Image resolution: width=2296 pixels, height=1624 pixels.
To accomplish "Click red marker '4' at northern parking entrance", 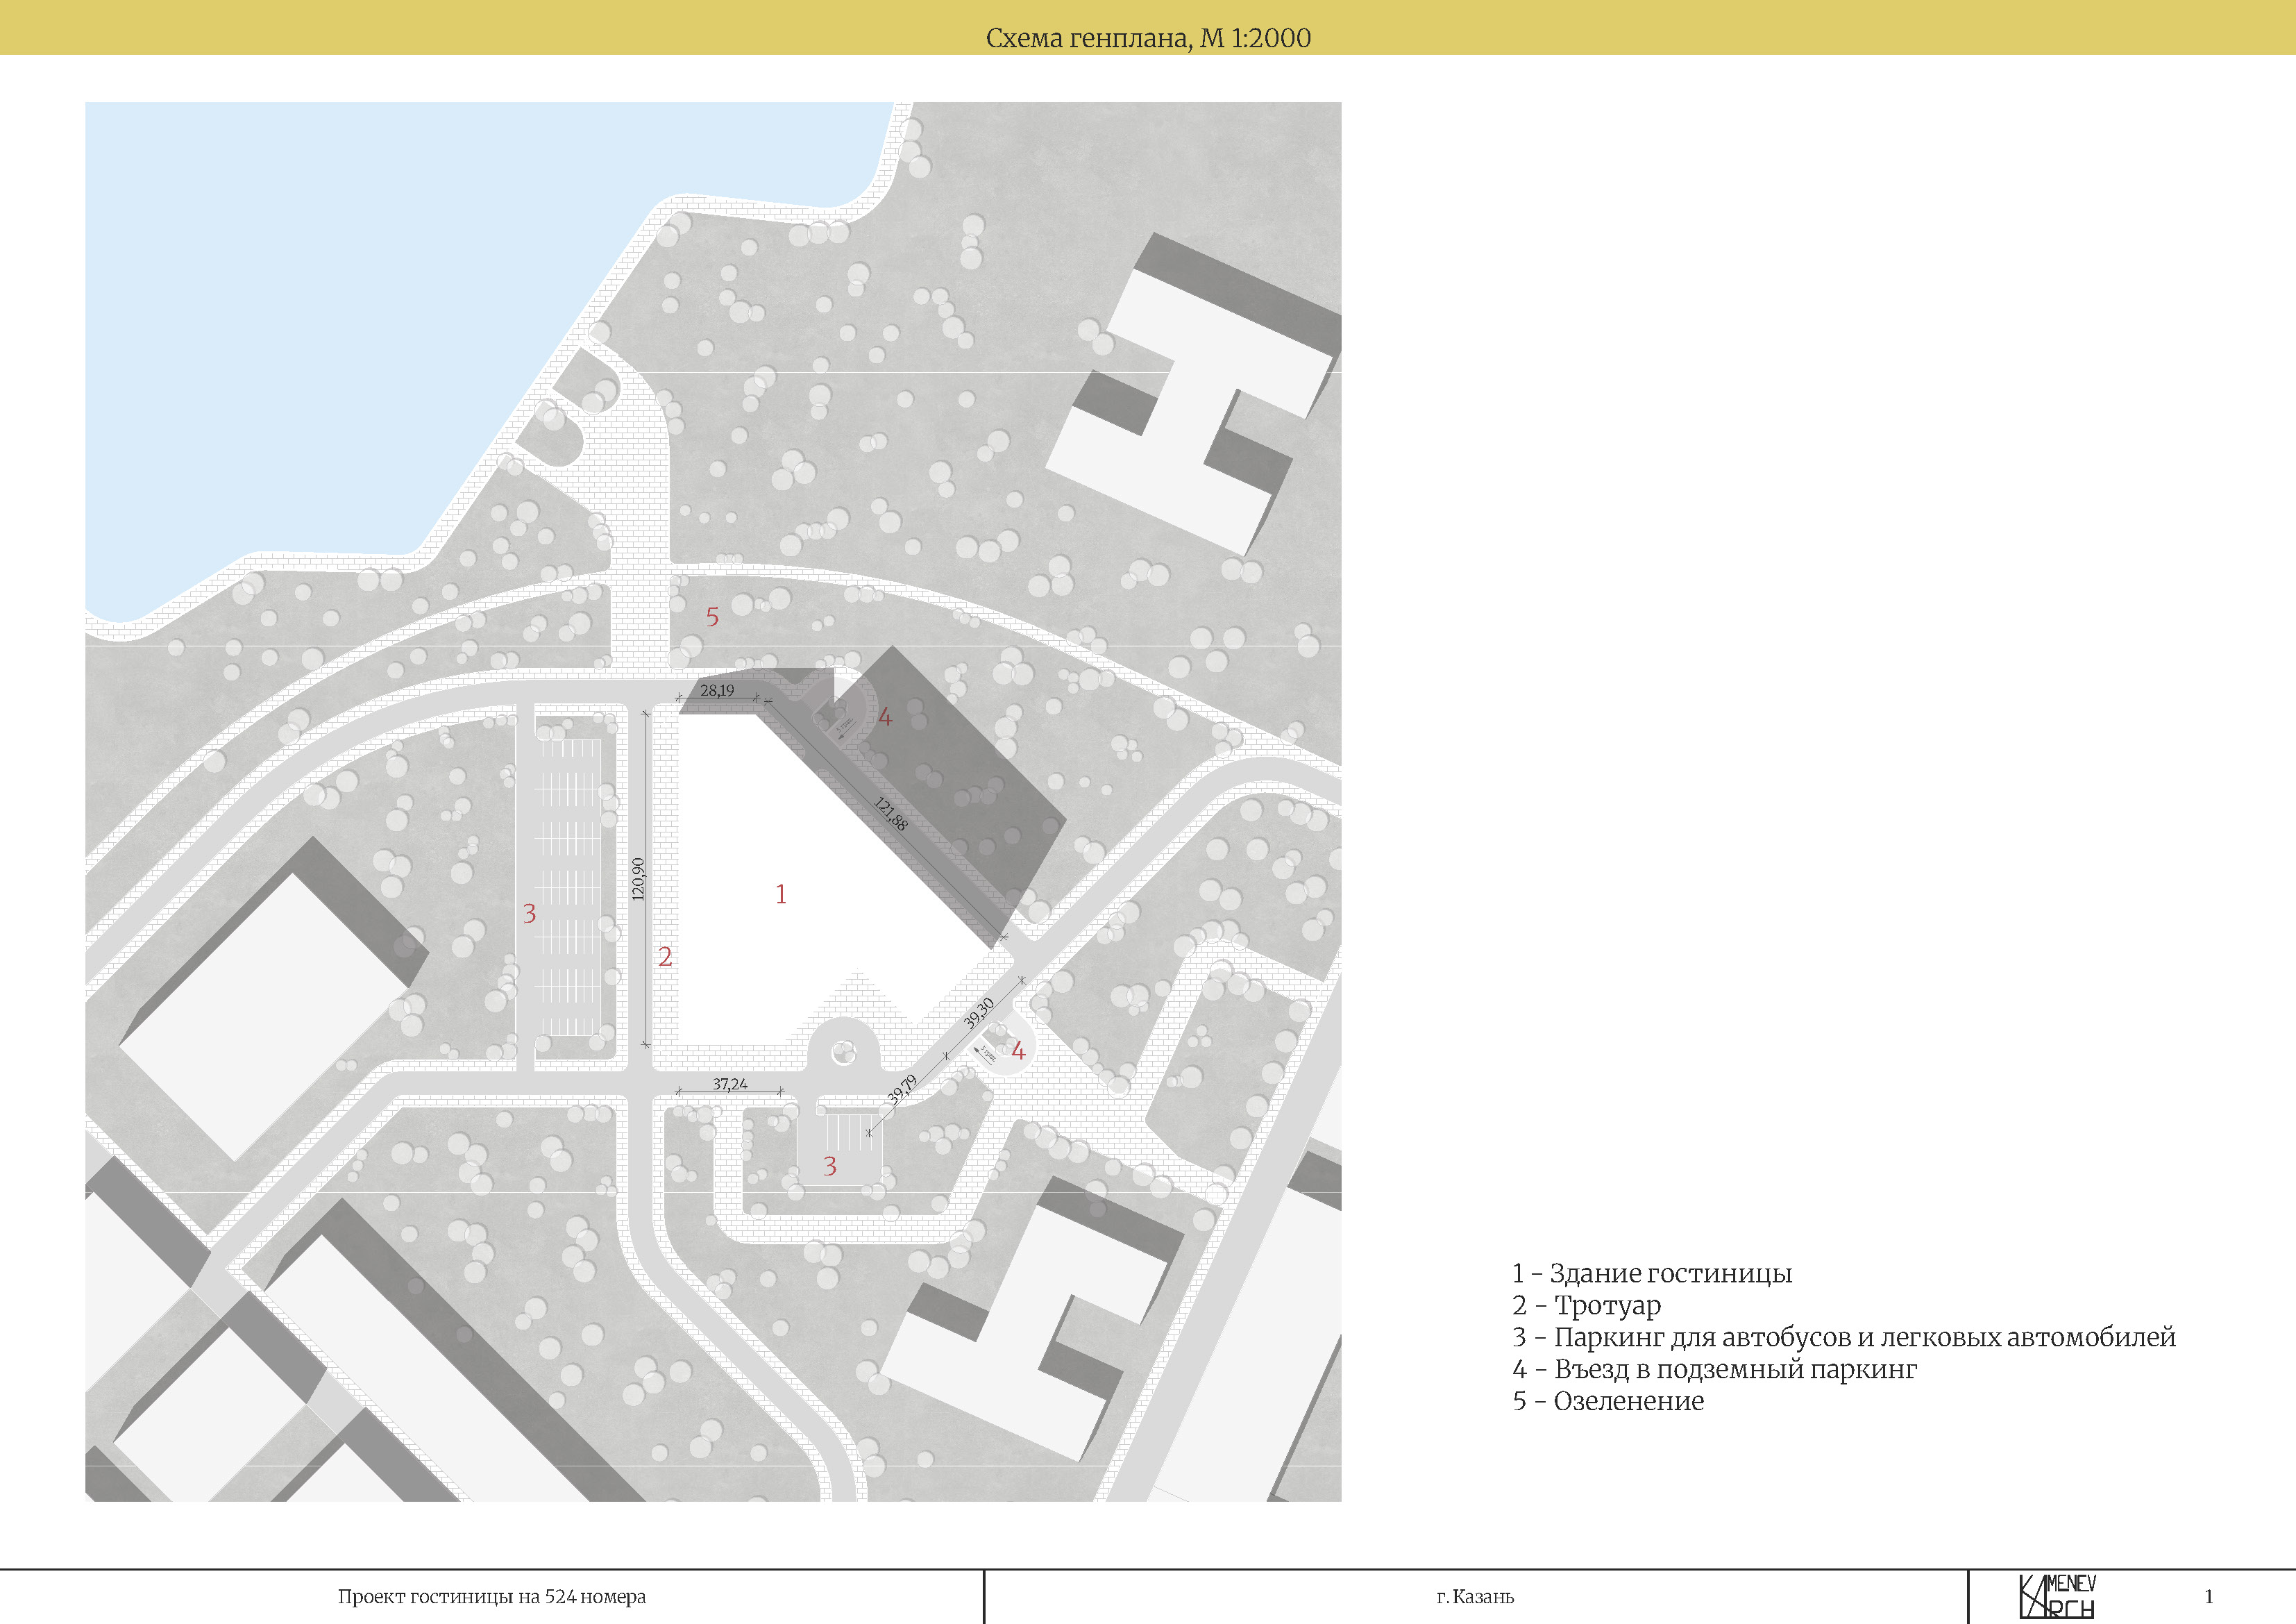I will click(885, 717).
